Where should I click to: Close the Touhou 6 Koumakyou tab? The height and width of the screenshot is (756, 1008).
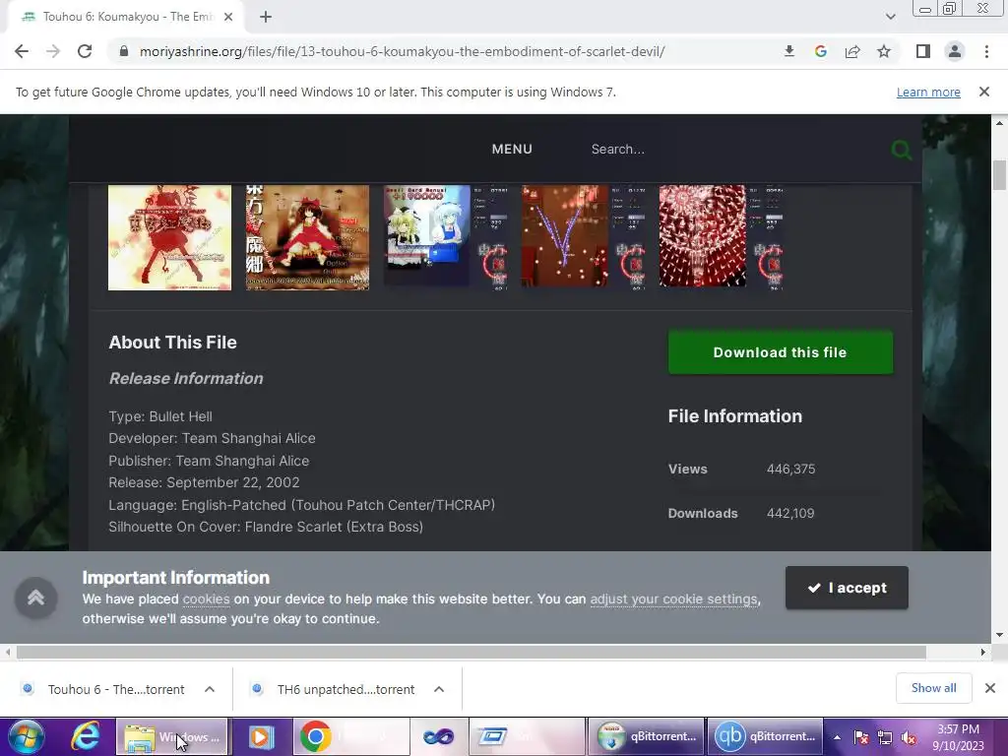(x=228, y=17)
